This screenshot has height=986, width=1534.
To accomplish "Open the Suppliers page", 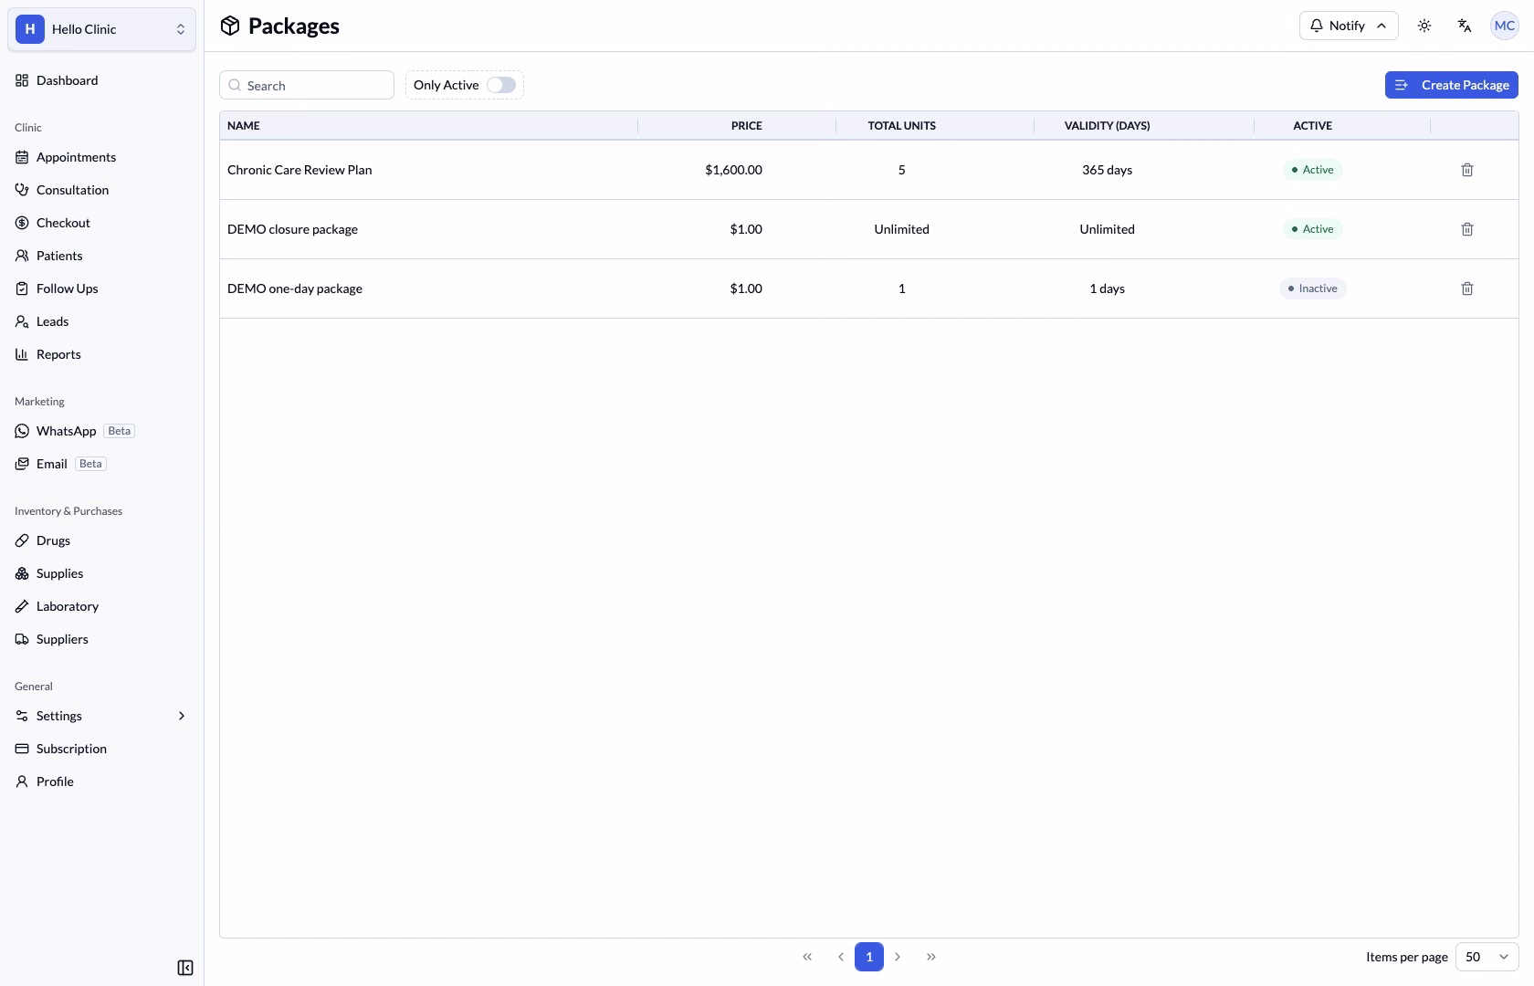I will click(x=101, y=639).
